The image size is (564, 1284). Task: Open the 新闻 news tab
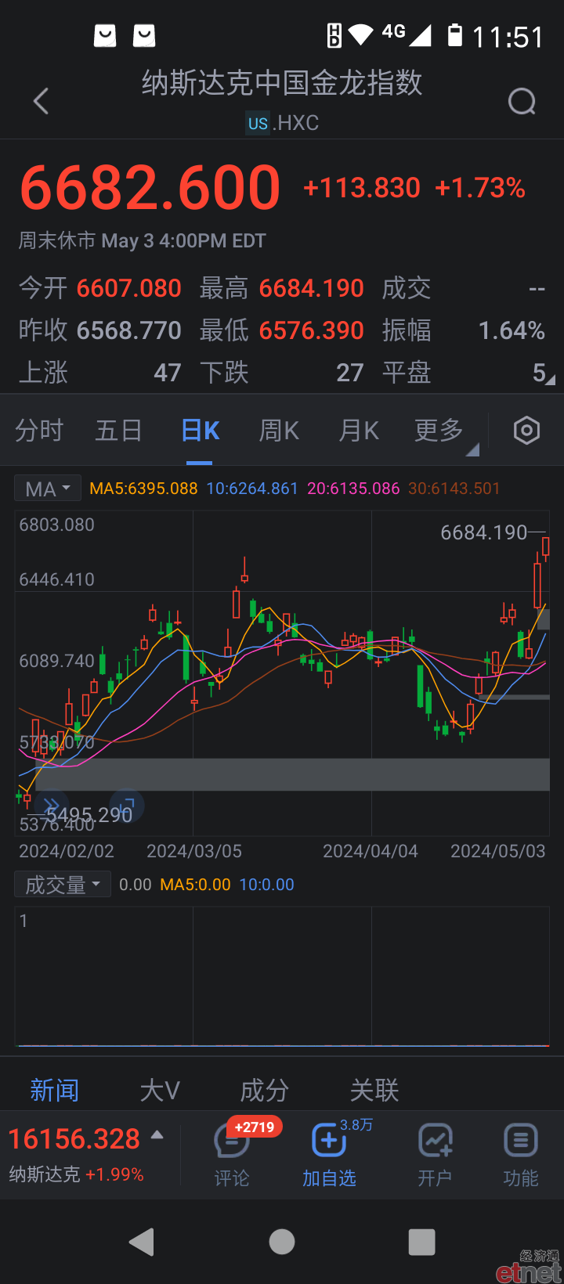(x=54, y=1090)
